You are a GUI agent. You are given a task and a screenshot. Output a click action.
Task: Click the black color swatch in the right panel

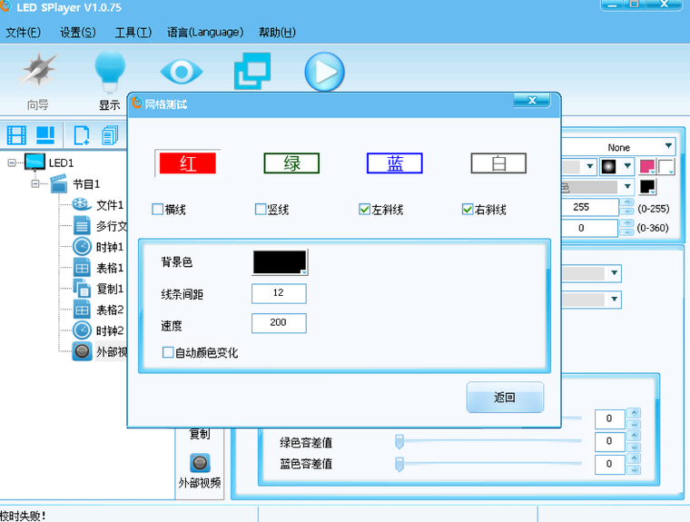tap(647, 187)
